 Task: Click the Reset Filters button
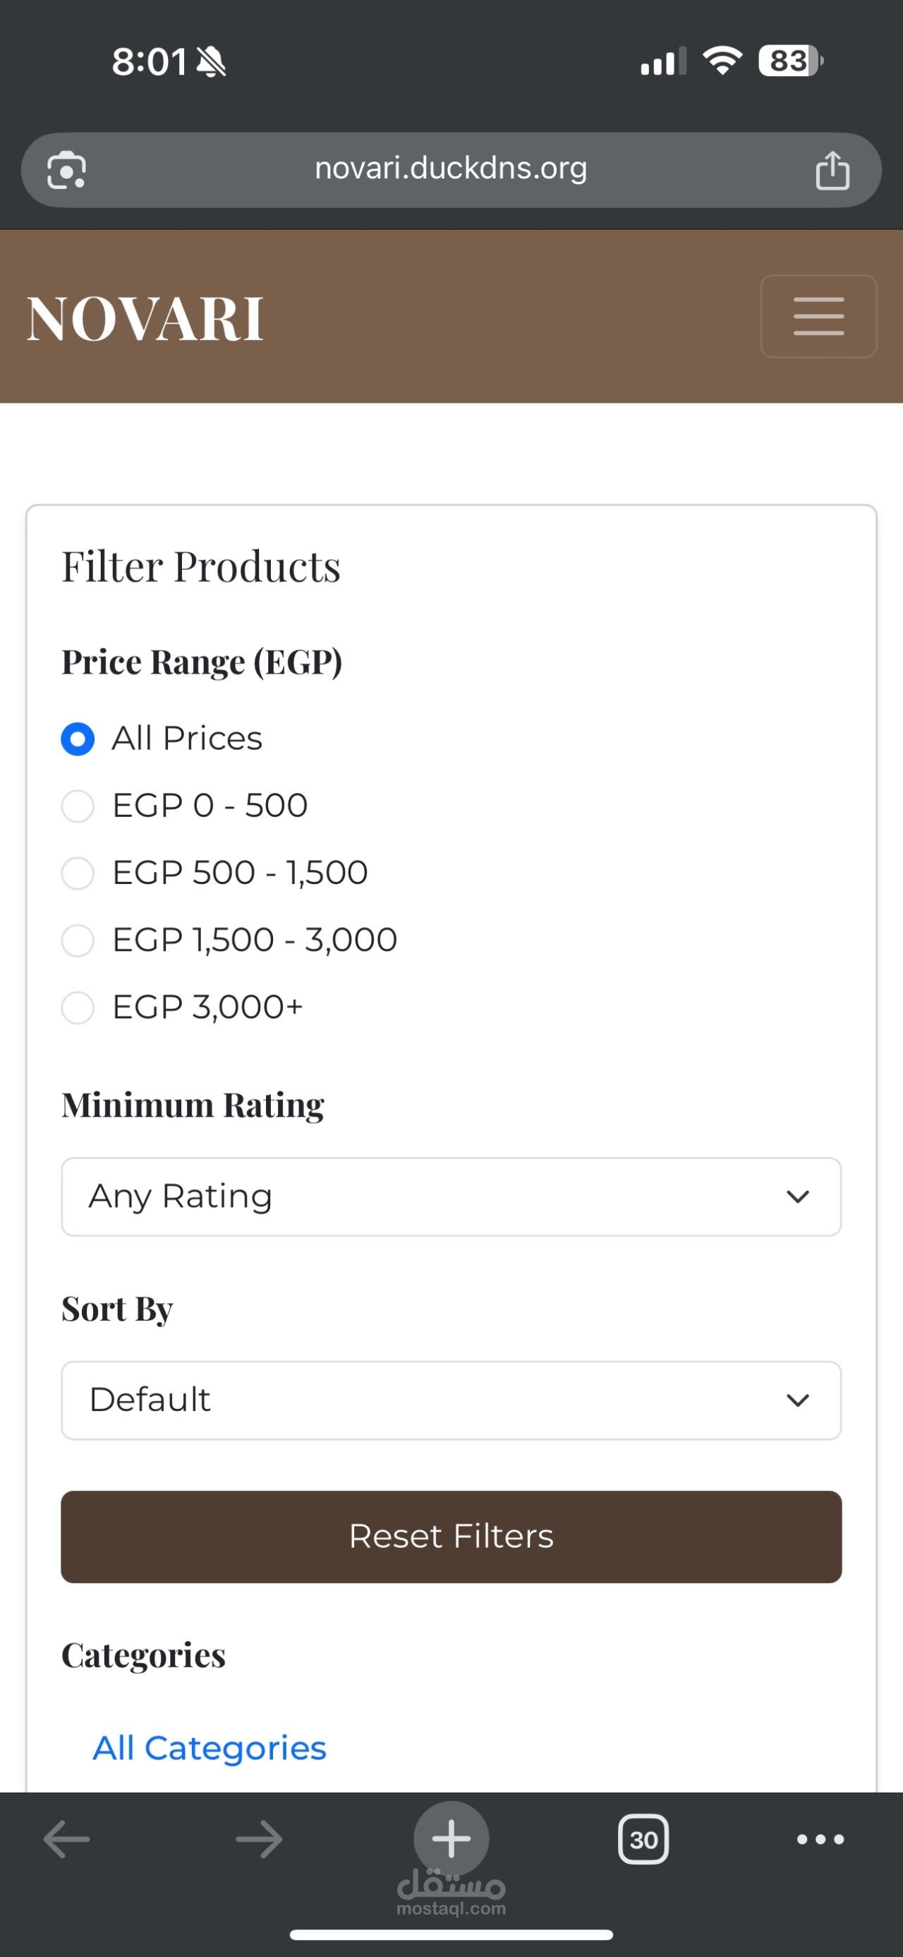(451, 1536)
